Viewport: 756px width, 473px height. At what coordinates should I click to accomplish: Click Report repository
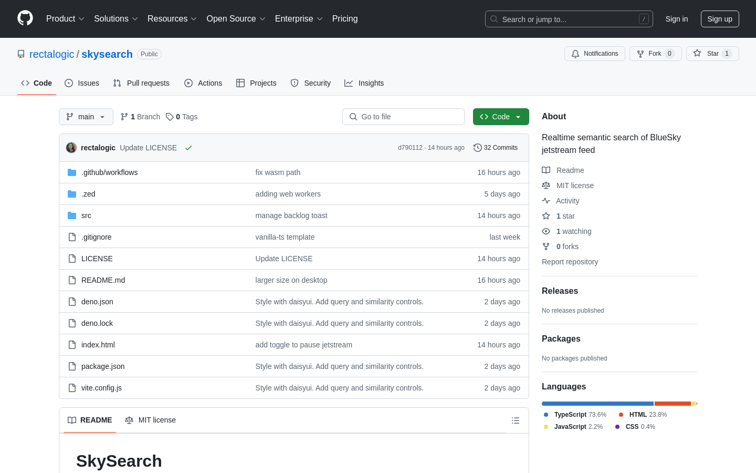tap(570, 262)
